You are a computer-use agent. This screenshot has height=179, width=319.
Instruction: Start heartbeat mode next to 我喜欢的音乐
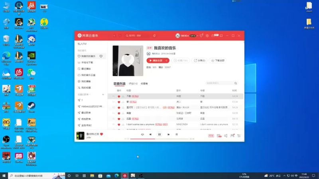(x=101, y=56)
